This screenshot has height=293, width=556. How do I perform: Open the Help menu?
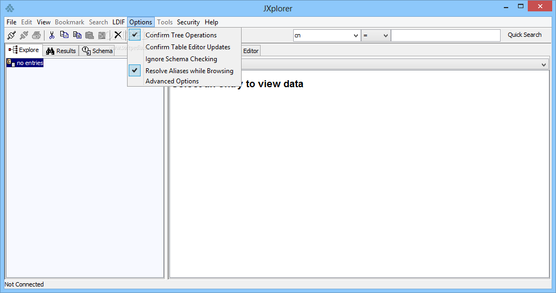coord(211,22)
